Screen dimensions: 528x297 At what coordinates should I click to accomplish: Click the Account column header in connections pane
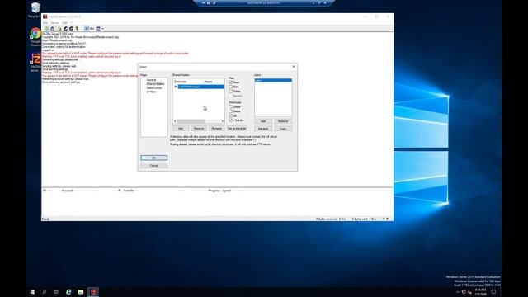(68, 191)
